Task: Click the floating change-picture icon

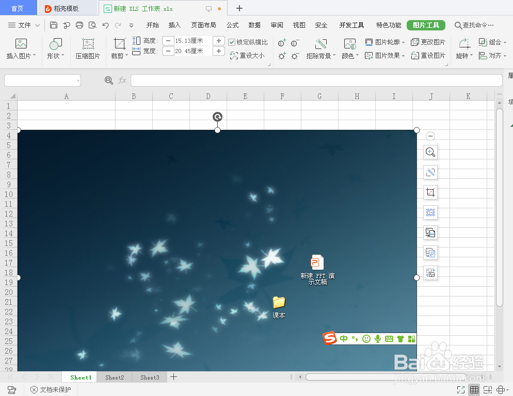Action: (430, 273)
